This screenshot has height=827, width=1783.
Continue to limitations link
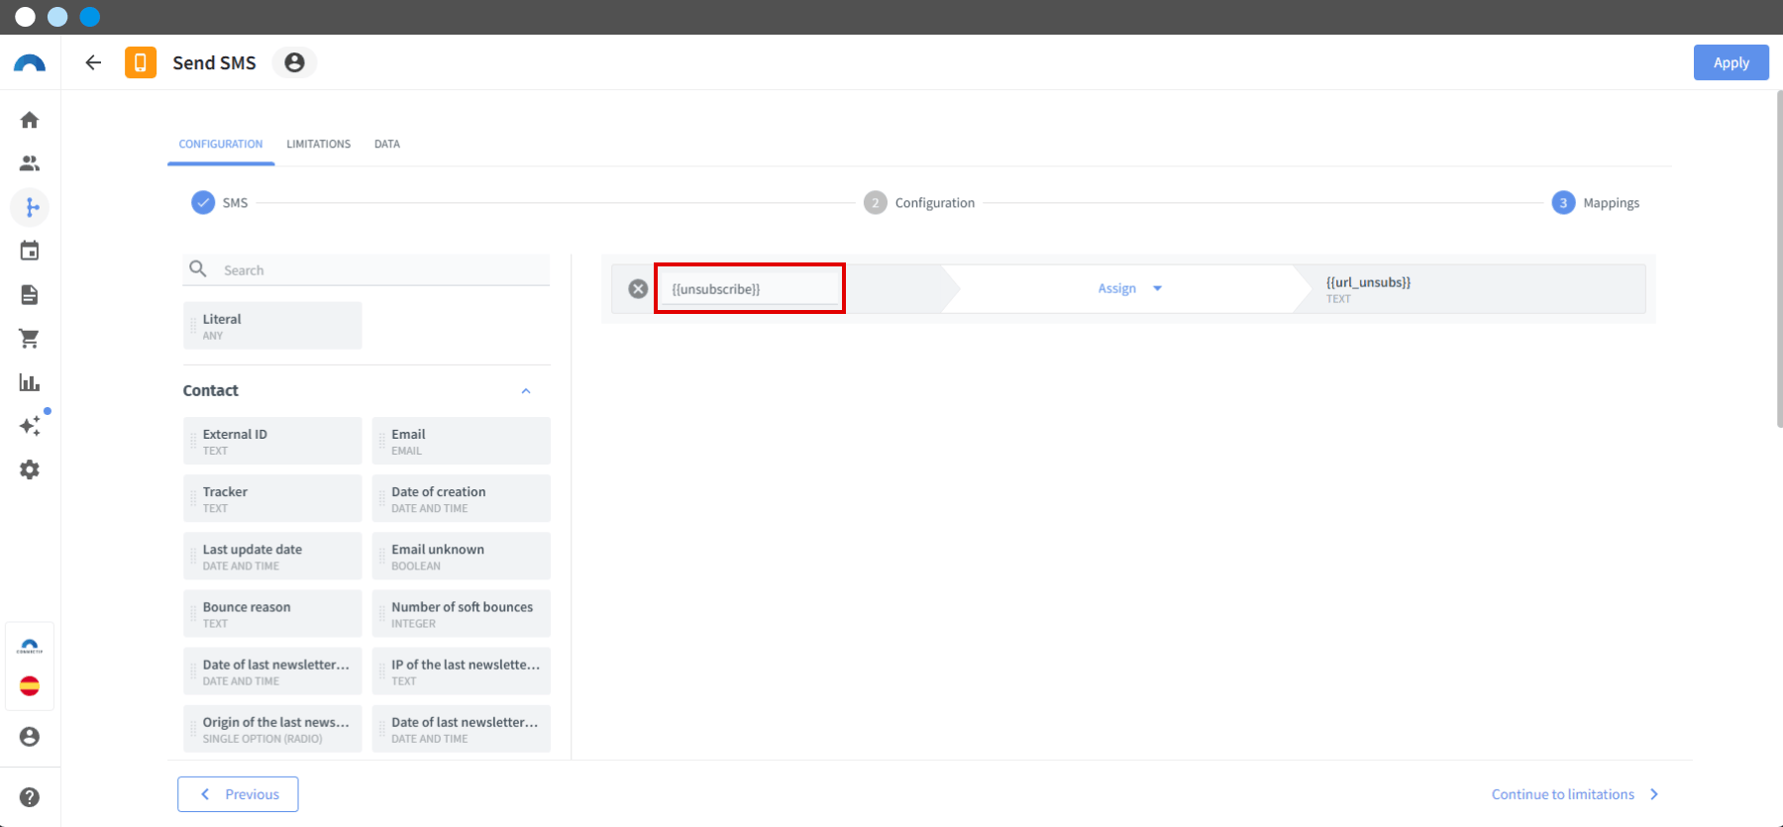point(1575,794)
